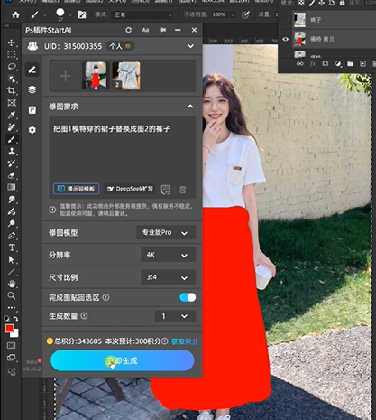Image resolution: width=376 pixels, height=420 pixels.
Task: Open StartAI plugin settings gear
Action: [32, 130]
